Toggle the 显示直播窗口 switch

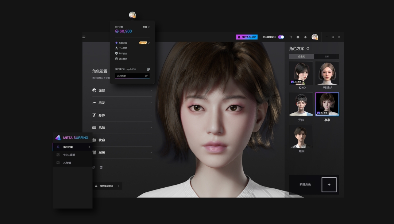[281, 37]
